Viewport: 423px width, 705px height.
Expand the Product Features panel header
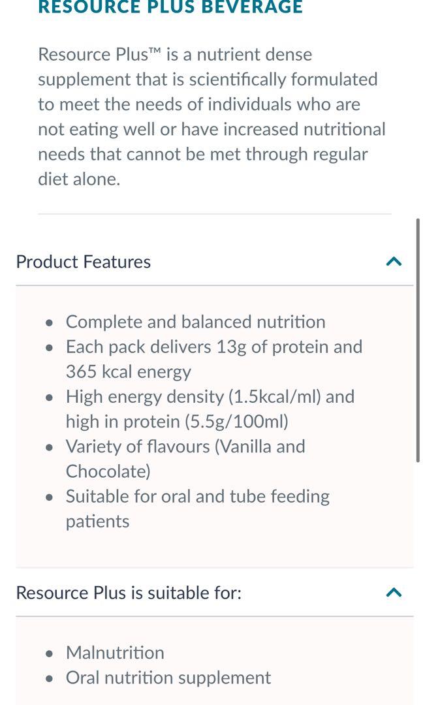coord(83,262)
